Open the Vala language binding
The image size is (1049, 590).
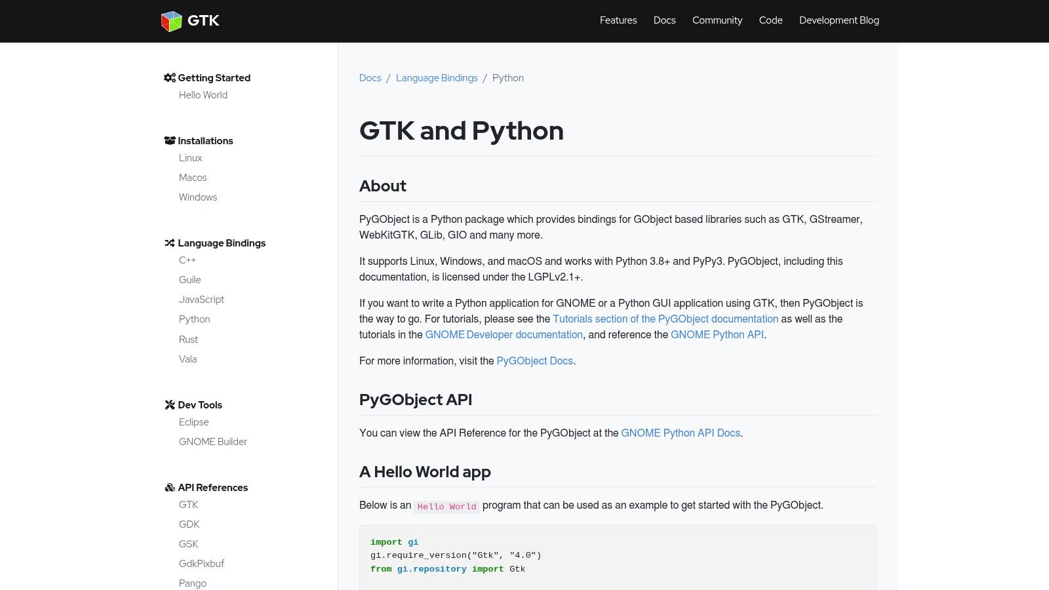pyautogui.click(x=188, y=359)
